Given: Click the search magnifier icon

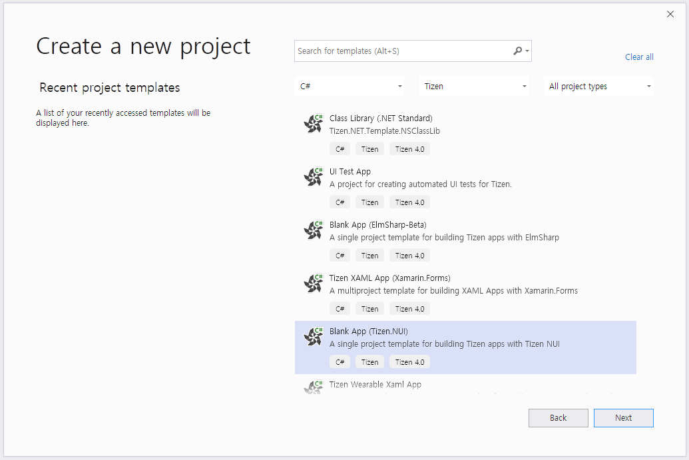Looking at the screenshot, I should point(518,51).
